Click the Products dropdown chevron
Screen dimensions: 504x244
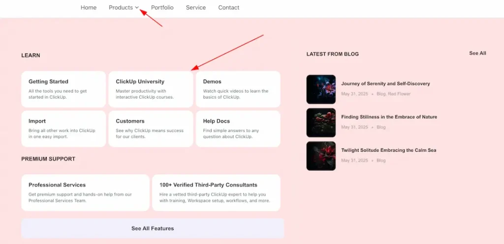click(x=137, y=8)
